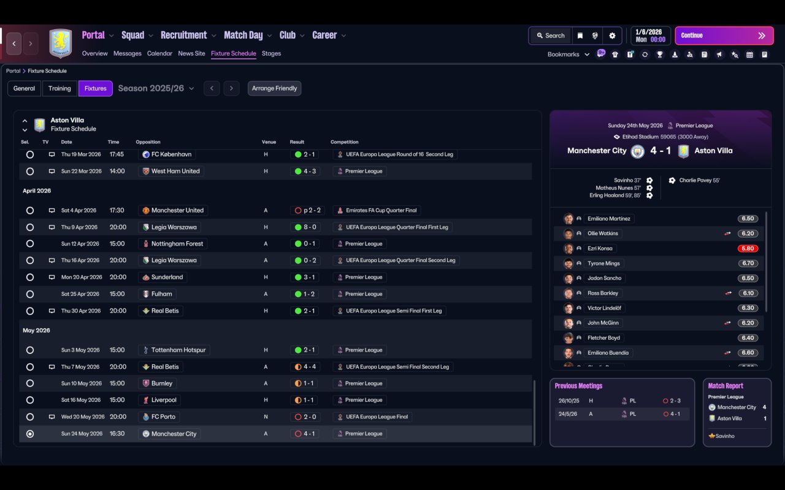The image size is (785, 490).
Task: Click the last note icon in bookmarks bar
Action: click(x=764, y=55)
